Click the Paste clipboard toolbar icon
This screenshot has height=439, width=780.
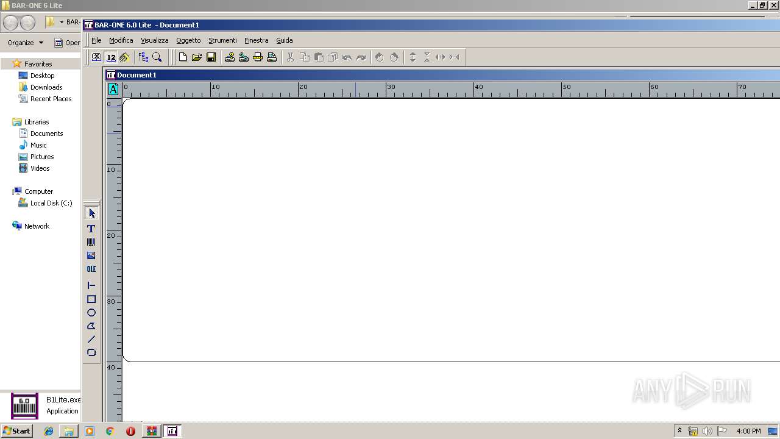(x=319, y=57)
